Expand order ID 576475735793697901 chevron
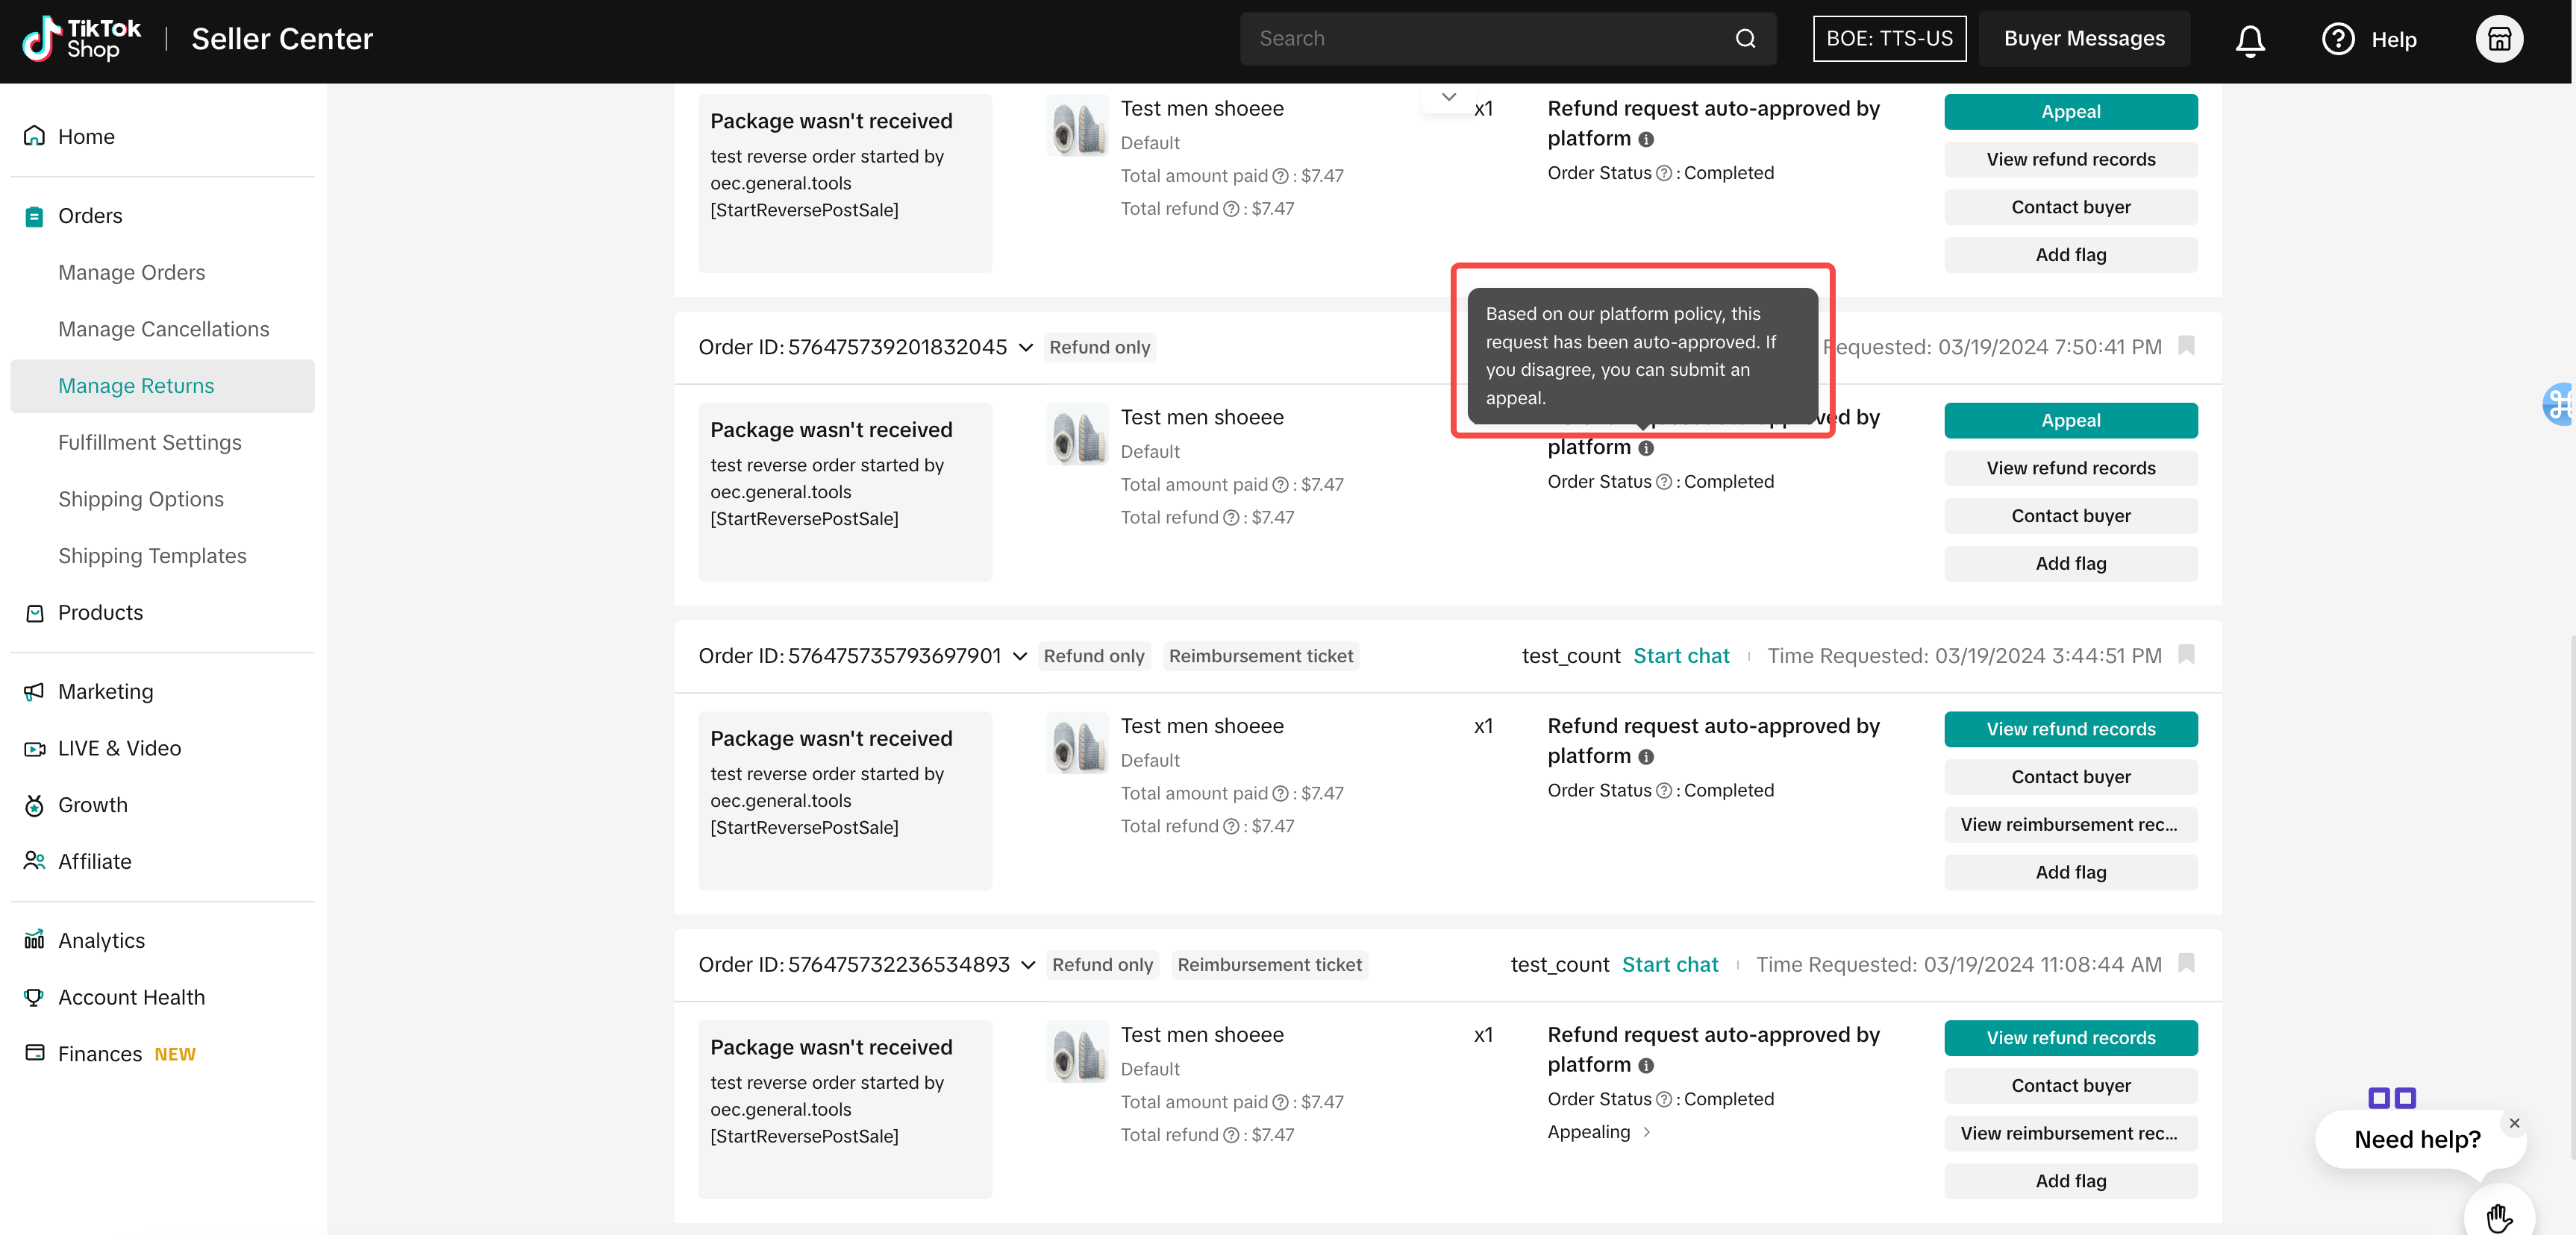Viewport: 2576px width, 1235px height. pyautogui.click(x=1020, y=656)
